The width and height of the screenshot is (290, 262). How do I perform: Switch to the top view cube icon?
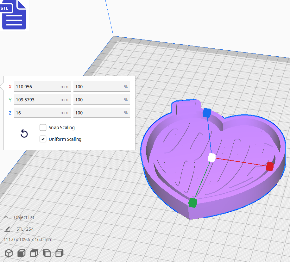pyautogui.click(x=34, y=253)
